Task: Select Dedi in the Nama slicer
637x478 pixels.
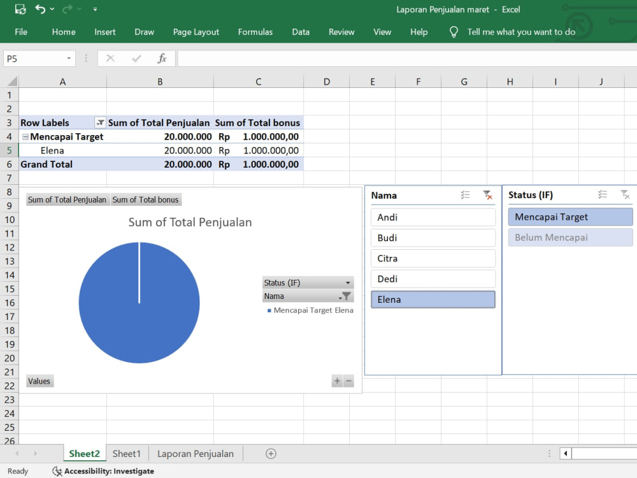Action: (x=433, y=279)
